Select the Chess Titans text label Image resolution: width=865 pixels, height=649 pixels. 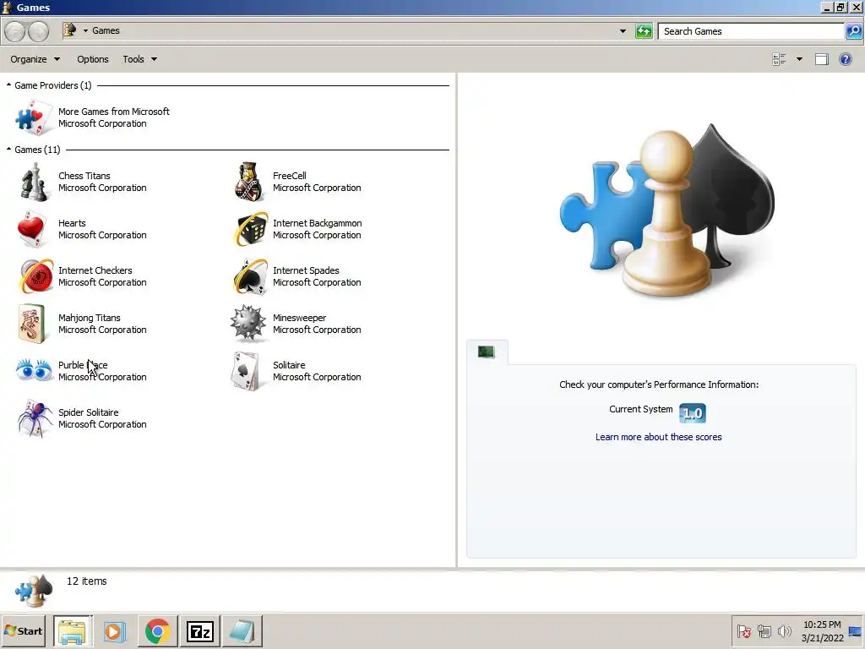click(x=84, y=176)
